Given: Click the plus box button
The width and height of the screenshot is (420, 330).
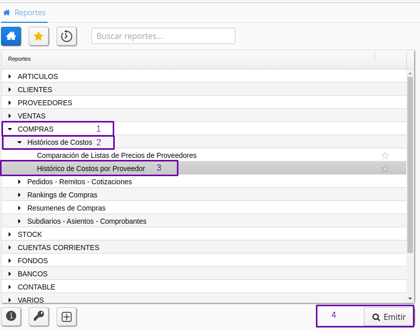Looking at the screenshot, I should click(67, 316).
